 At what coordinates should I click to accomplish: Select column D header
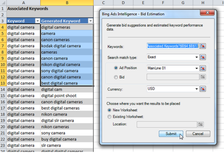[x=123, y=3]
